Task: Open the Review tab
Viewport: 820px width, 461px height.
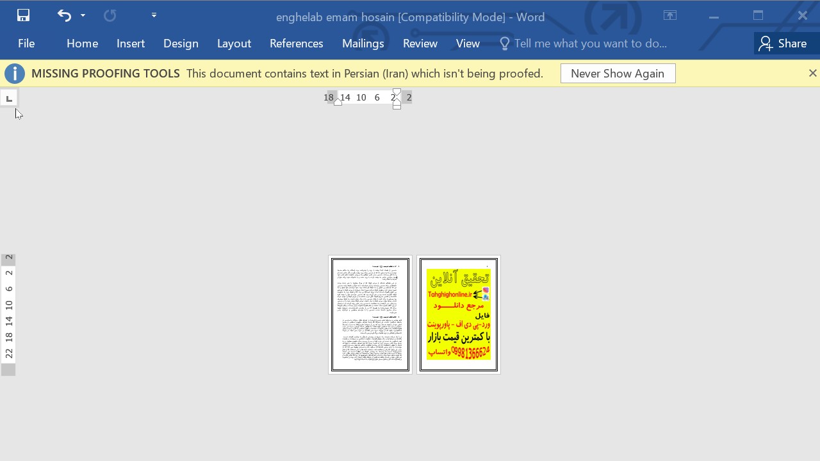Action: coord(420,44)
